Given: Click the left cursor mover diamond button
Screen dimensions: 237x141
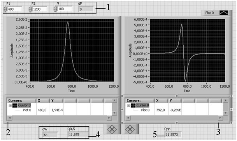Looking at the screenshot, I should click(x=112, y=129).
